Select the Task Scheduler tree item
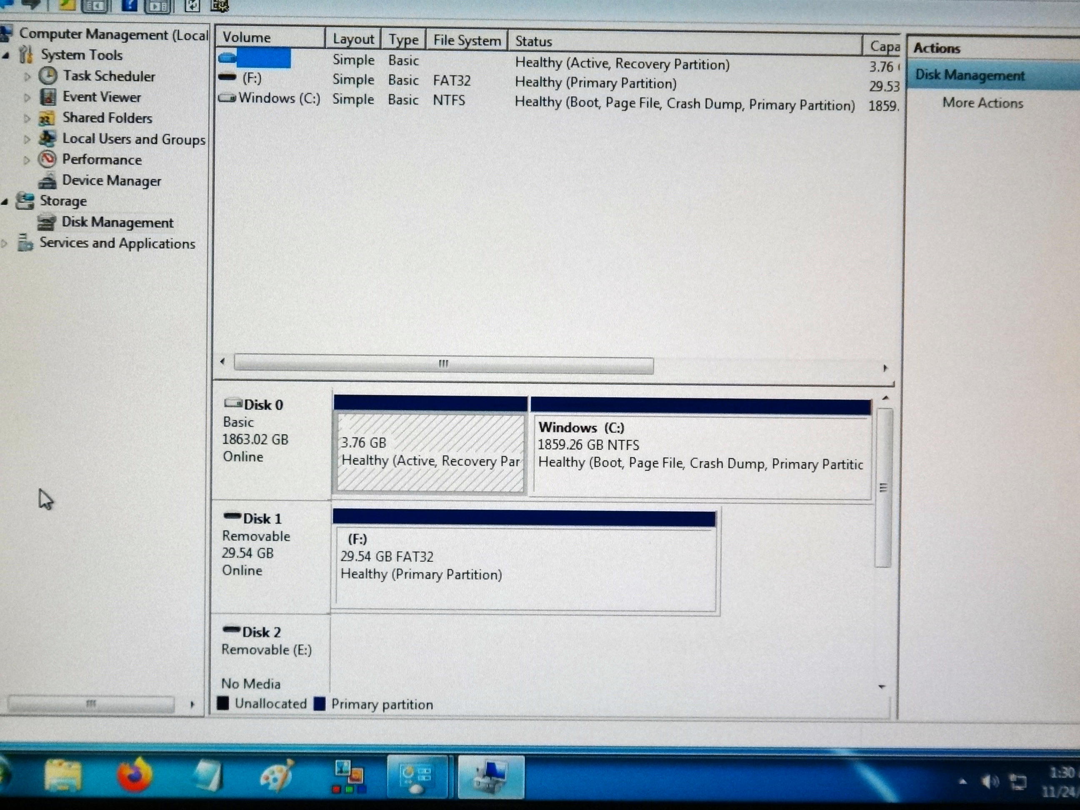This screenshot has width=1080, height=810. pyautogui.click(x=109, y=76)
